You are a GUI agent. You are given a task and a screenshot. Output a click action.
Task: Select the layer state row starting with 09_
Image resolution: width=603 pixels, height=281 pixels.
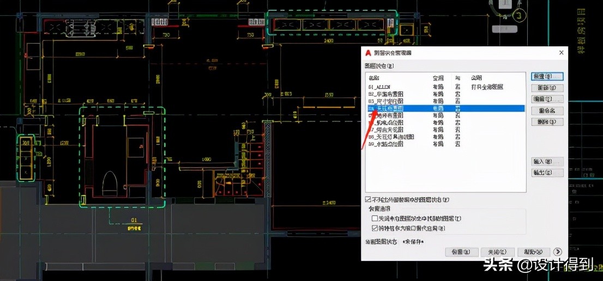[445, 144]
